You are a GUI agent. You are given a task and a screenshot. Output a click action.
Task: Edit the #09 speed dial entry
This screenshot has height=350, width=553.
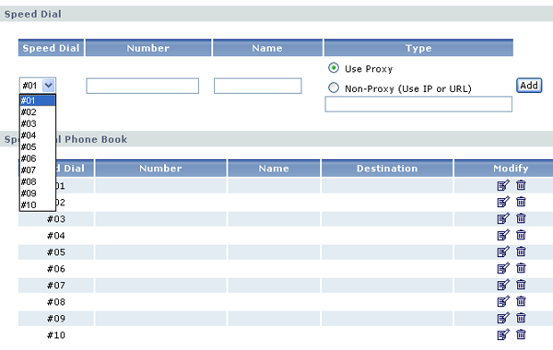(x=503, y=318)
